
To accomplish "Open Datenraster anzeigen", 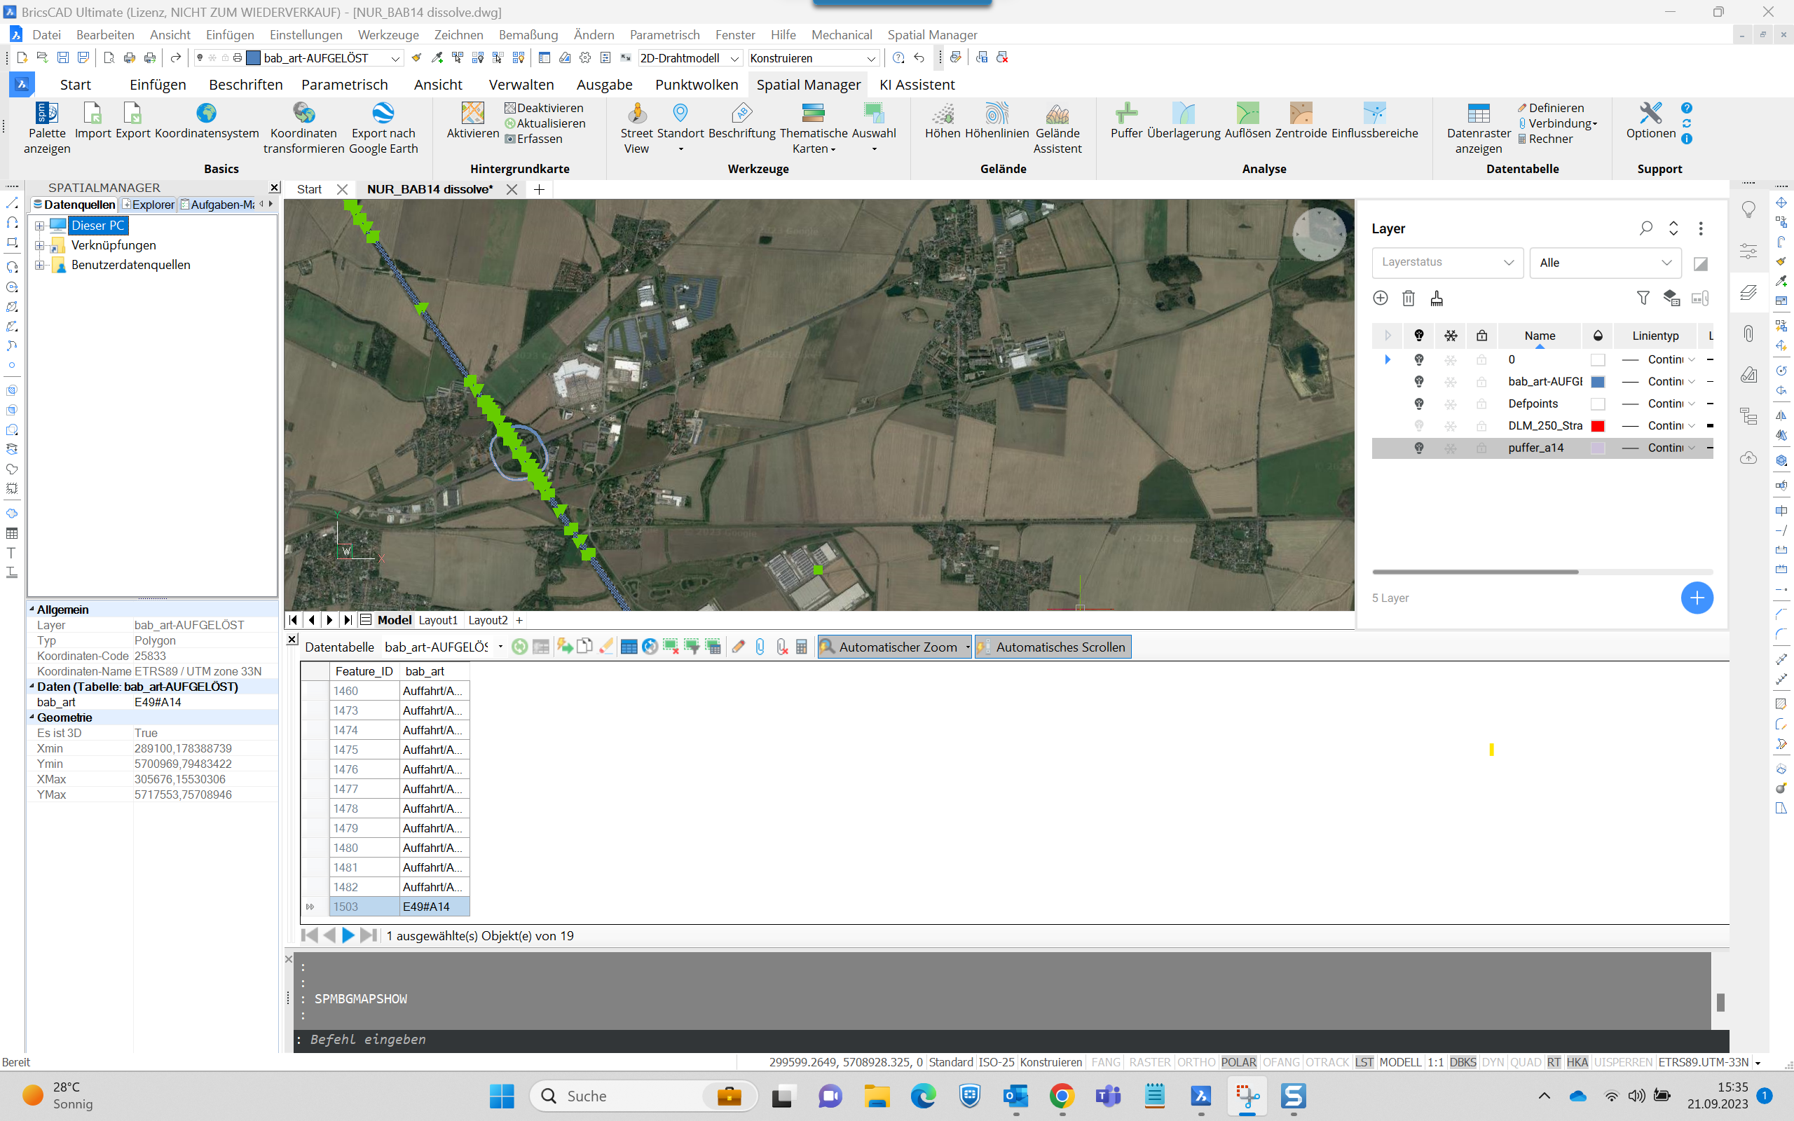I will tap(1478, 114).
